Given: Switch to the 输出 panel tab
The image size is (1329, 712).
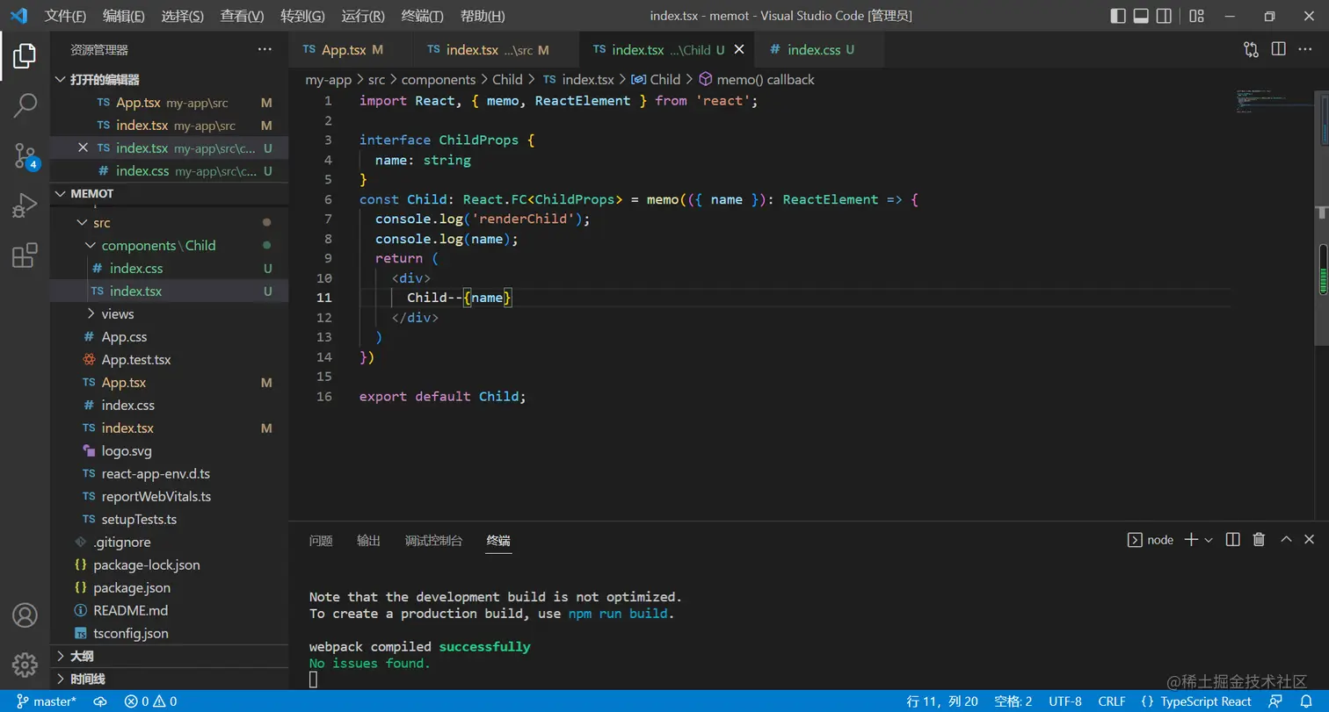Looking at the screenshot, I should coord(368,540).
